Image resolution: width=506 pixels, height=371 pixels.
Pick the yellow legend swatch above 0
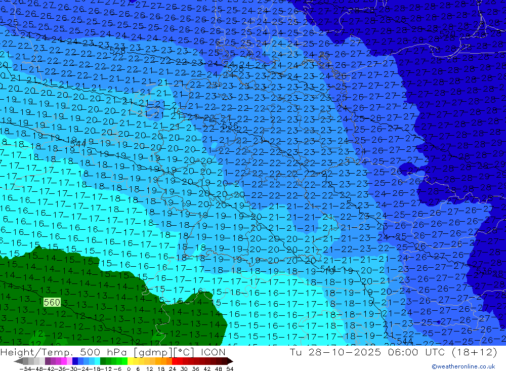[131, 361]
